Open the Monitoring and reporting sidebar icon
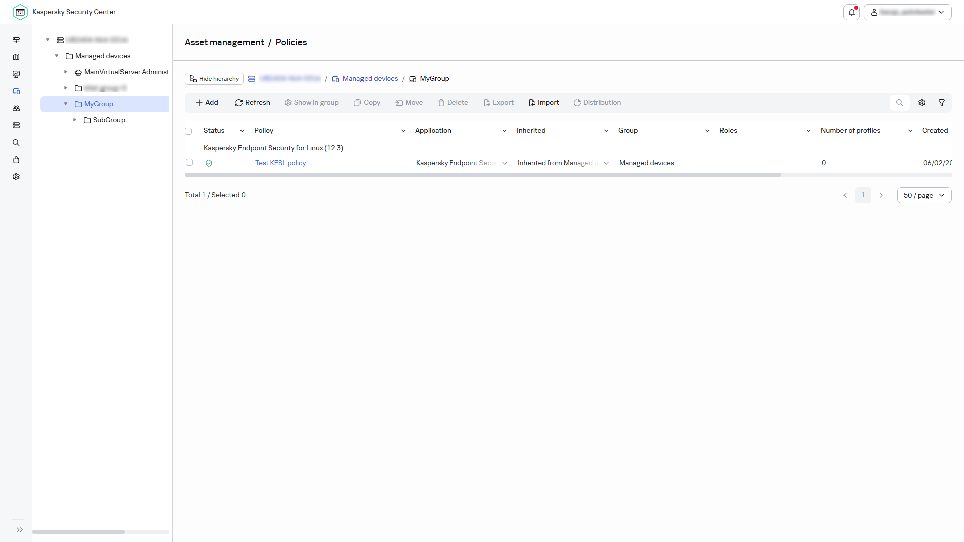The height and width of the screenshot is (542, 964). (x=16, y=74)
